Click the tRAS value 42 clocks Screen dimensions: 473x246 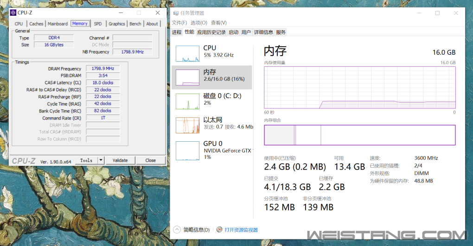point(103,103)
